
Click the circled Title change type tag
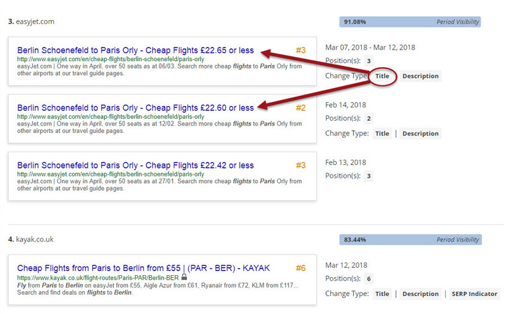click(x=382, y=76)
